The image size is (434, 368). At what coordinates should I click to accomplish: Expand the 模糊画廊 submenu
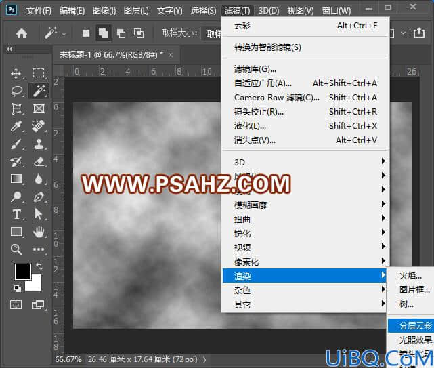click(305, 205)
